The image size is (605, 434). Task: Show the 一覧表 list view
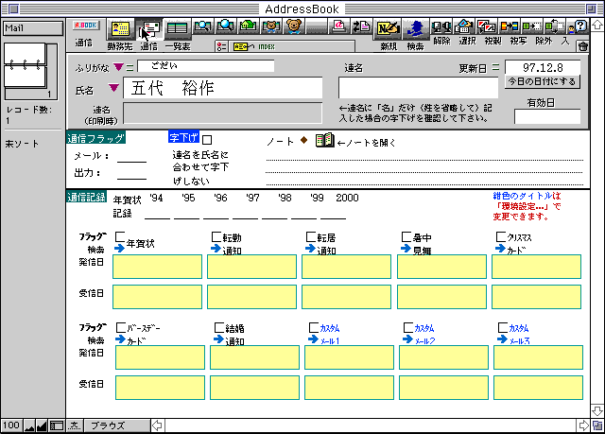pos(177,29)
